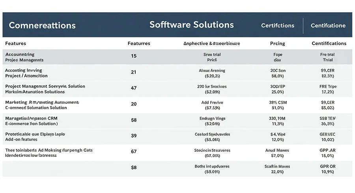Image resolution: width=355 pixels, height=193 pixels.
Task: Select the 'Accoınting Invving' row label
Action: [x=24, y=70]
